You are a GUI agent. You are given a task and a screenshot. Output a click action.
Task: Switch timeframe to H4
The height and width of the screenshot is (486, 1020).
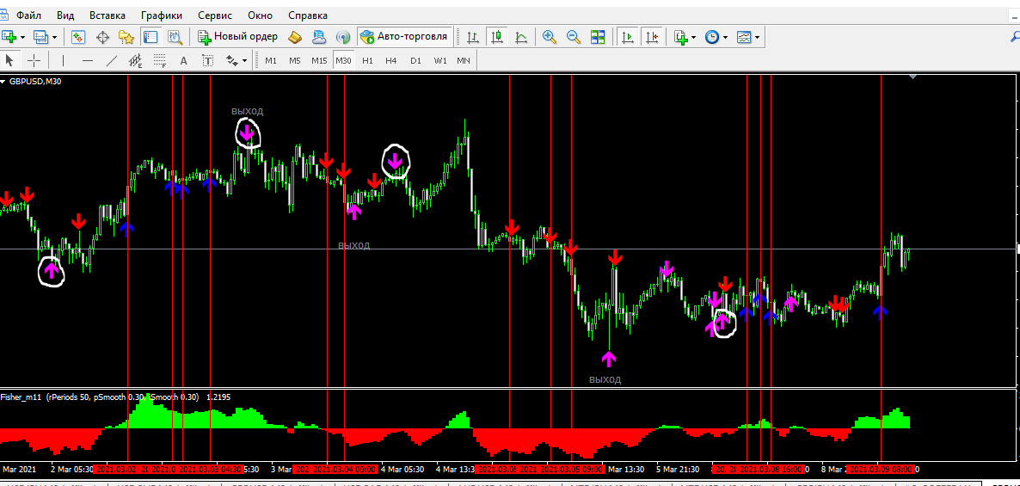pyautogui.click(x=391, y=60)
